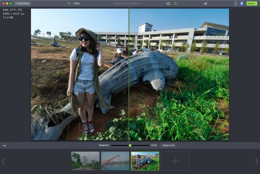Image resolution: width=260 pixels, height=174 pixels.
Task: Click Apply to All button
Action: pyautogui.click(x=168, y=145)
